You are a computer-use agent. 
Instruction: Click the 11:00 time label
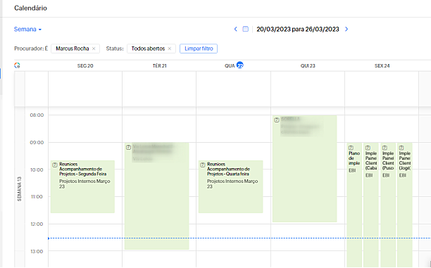pos(37,197)
